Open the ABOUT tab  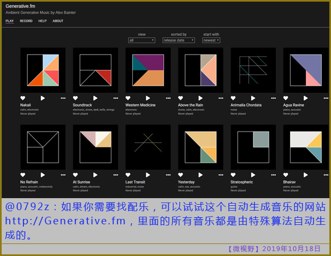tap(58, 21)
